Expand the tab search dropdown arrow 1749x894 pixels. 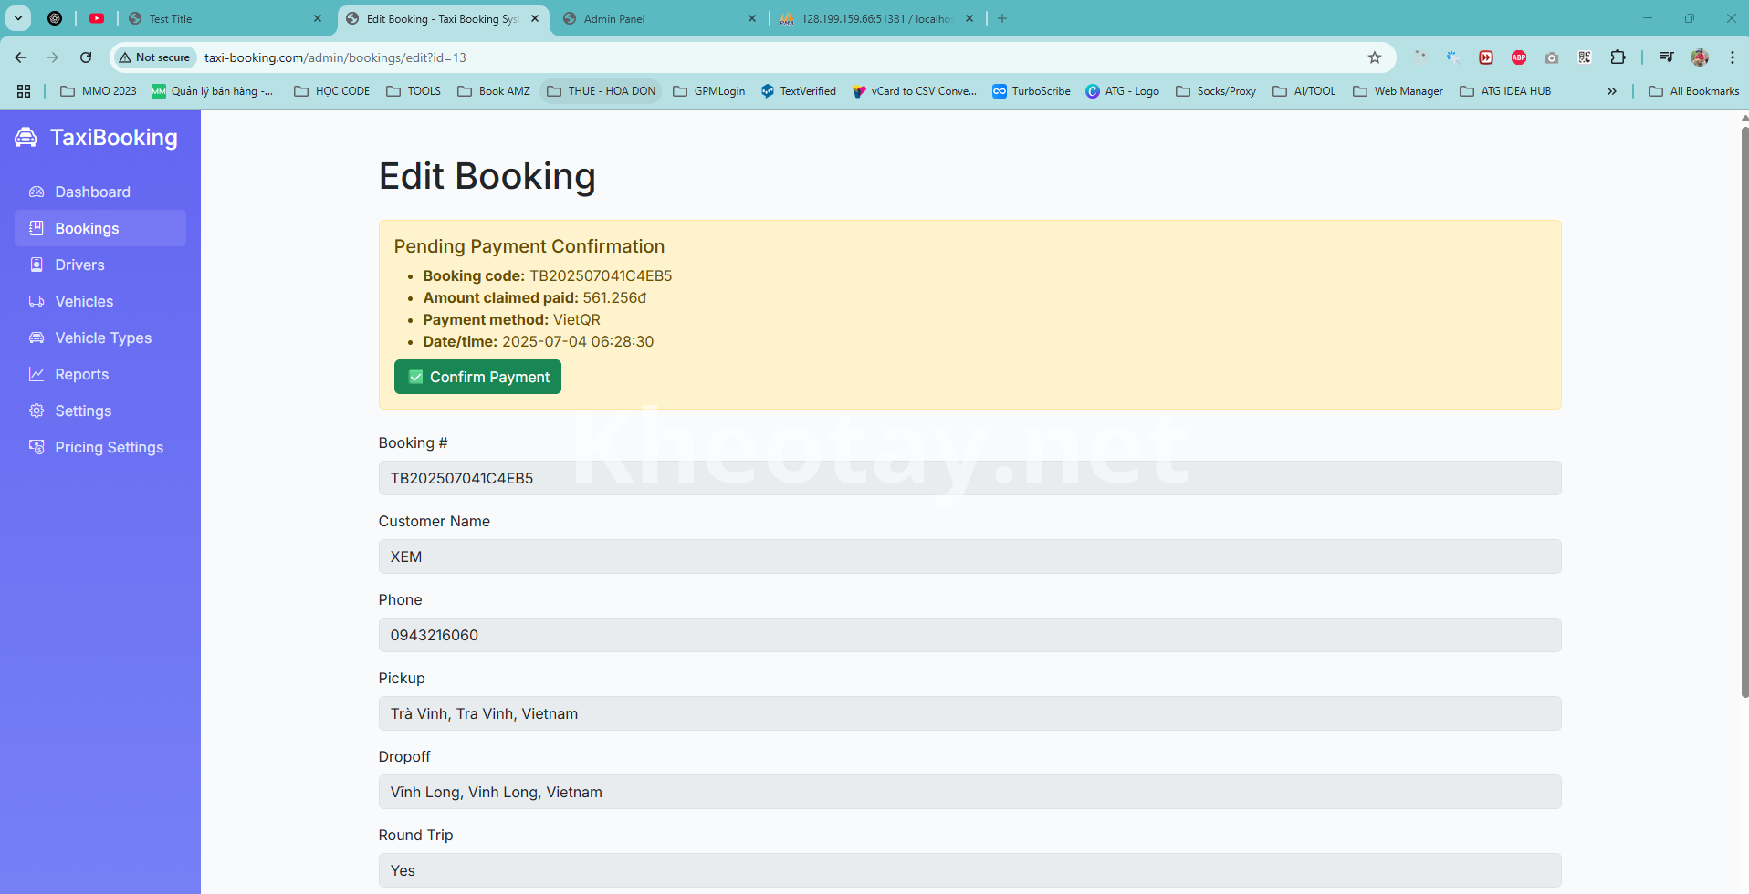18,18
